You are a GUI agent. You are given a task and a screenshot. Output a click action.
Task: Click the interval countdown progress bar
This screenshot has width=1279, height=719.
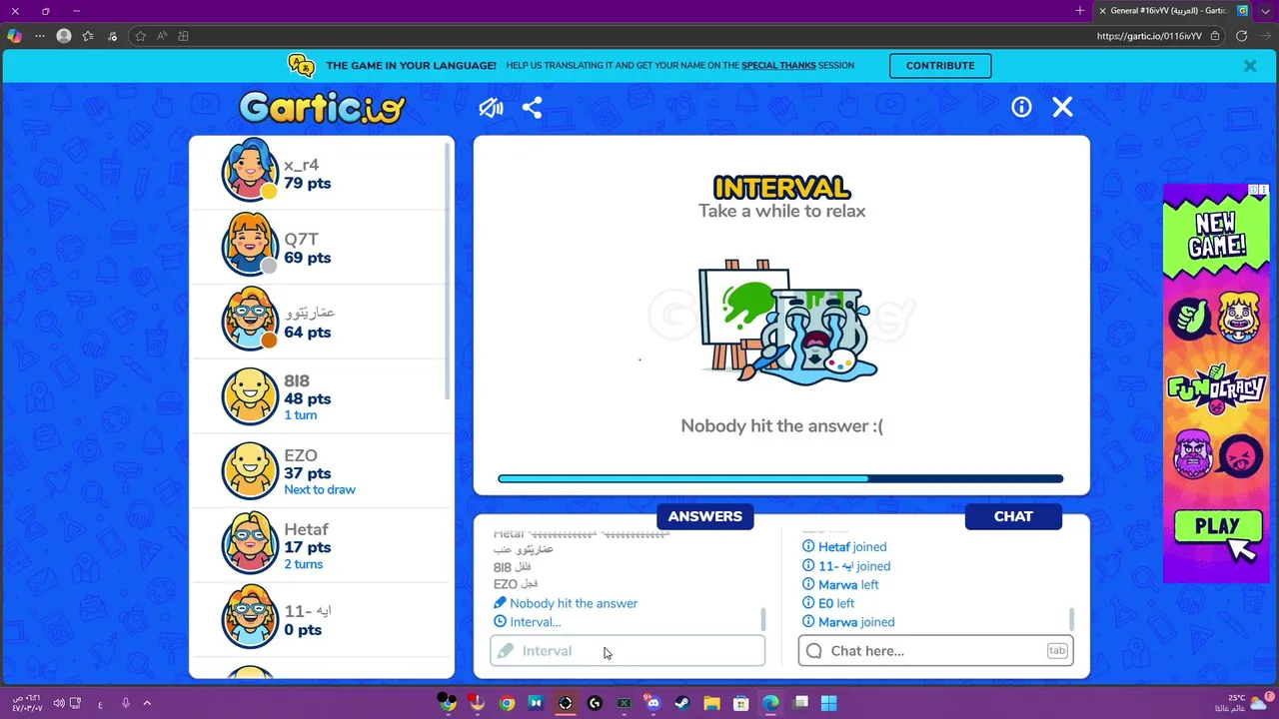tap(780, 479)
